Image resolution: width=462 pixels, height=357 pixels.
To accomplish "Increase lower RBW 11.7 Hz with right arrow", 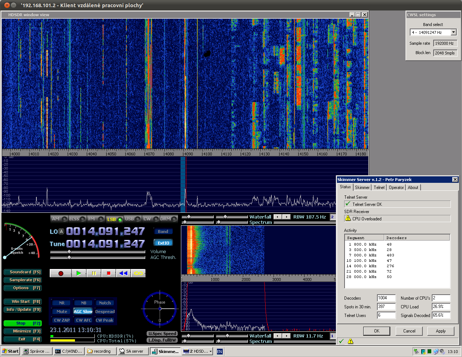I will coord(286,336).
